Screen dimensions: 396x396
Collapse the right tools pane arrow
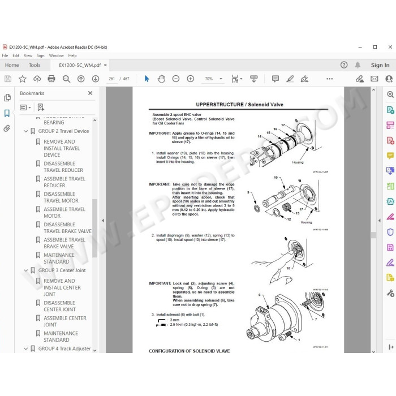click(x=380, y=221)
